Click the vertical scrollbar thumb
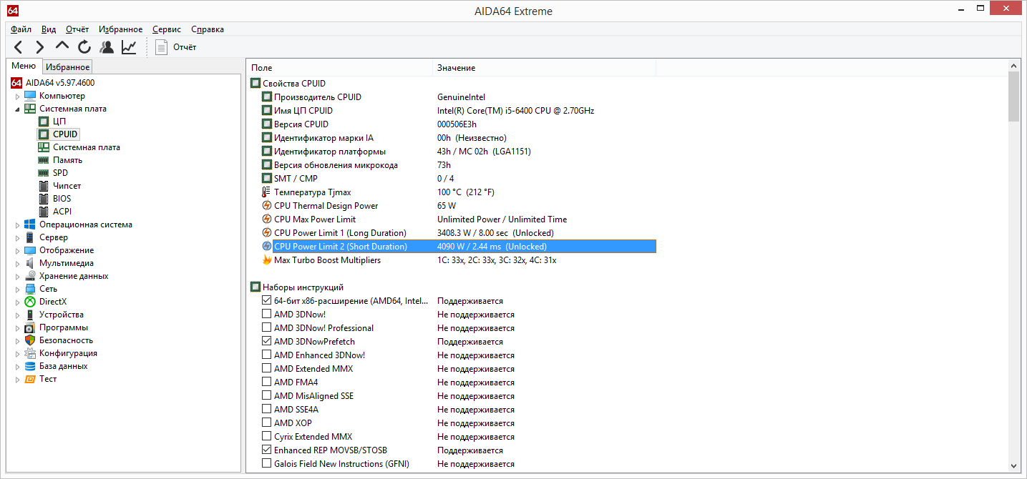The height and width of the screenshot is (479, 1027). [1013, 97]
